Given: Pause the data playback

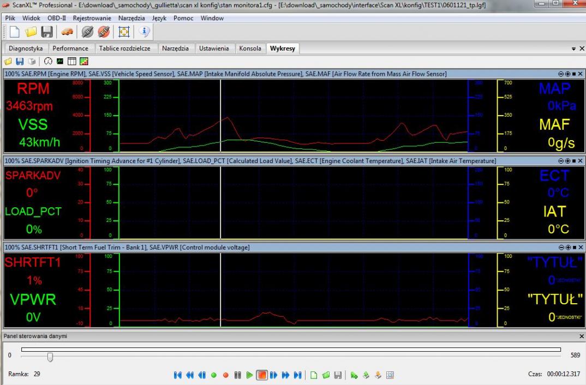Looking at the screenshot, I should click(237, 375).
